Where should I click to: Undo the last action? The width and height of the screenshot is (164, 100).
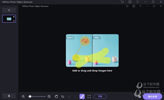click(63, 96)
